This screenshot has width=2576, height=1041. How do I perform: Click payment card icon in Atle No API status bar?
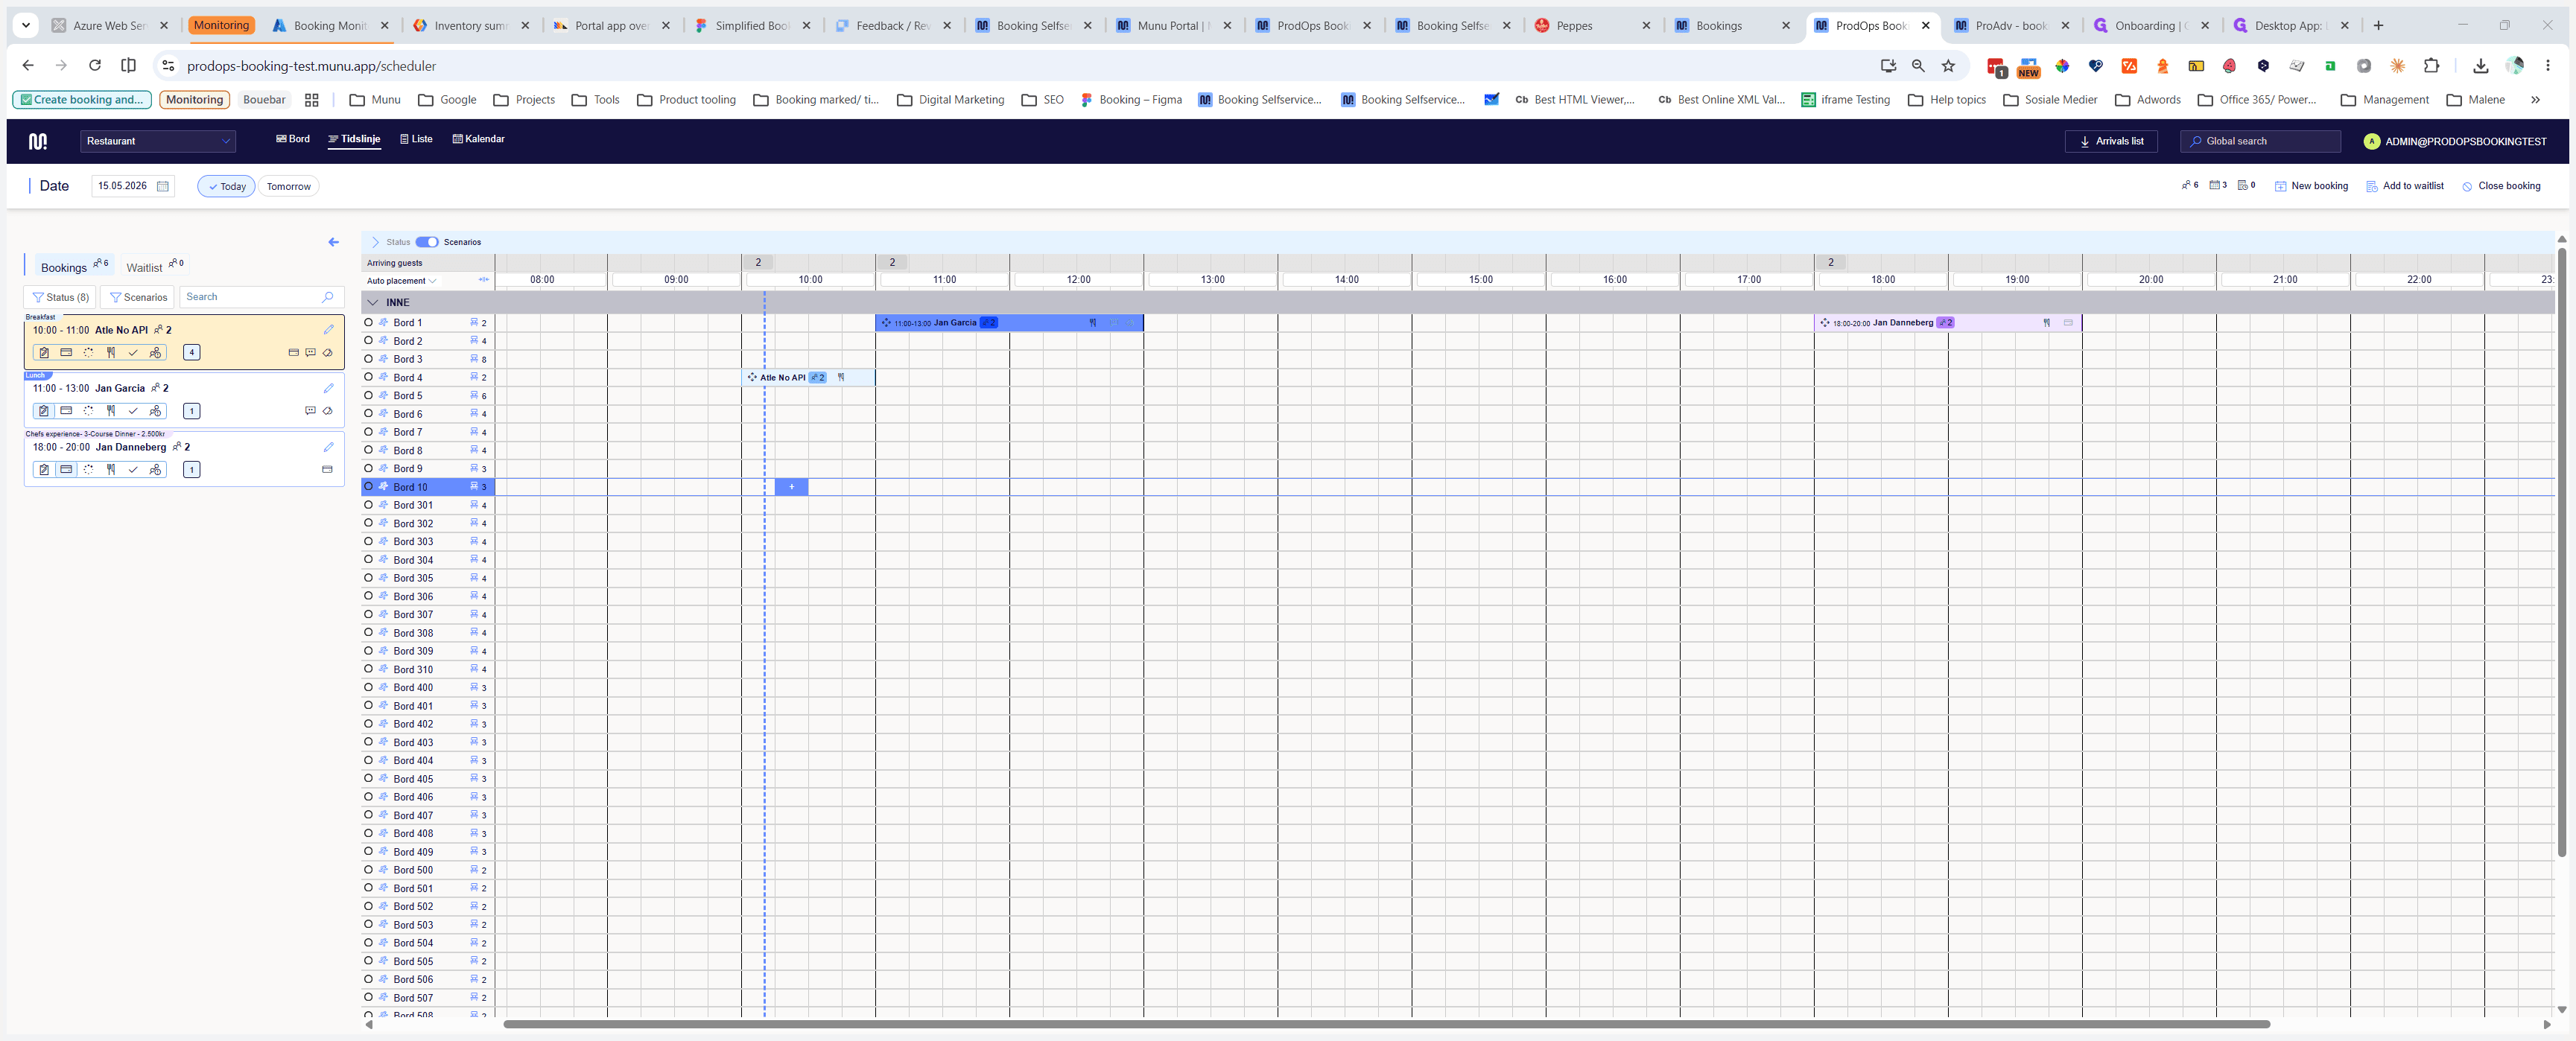66,352
